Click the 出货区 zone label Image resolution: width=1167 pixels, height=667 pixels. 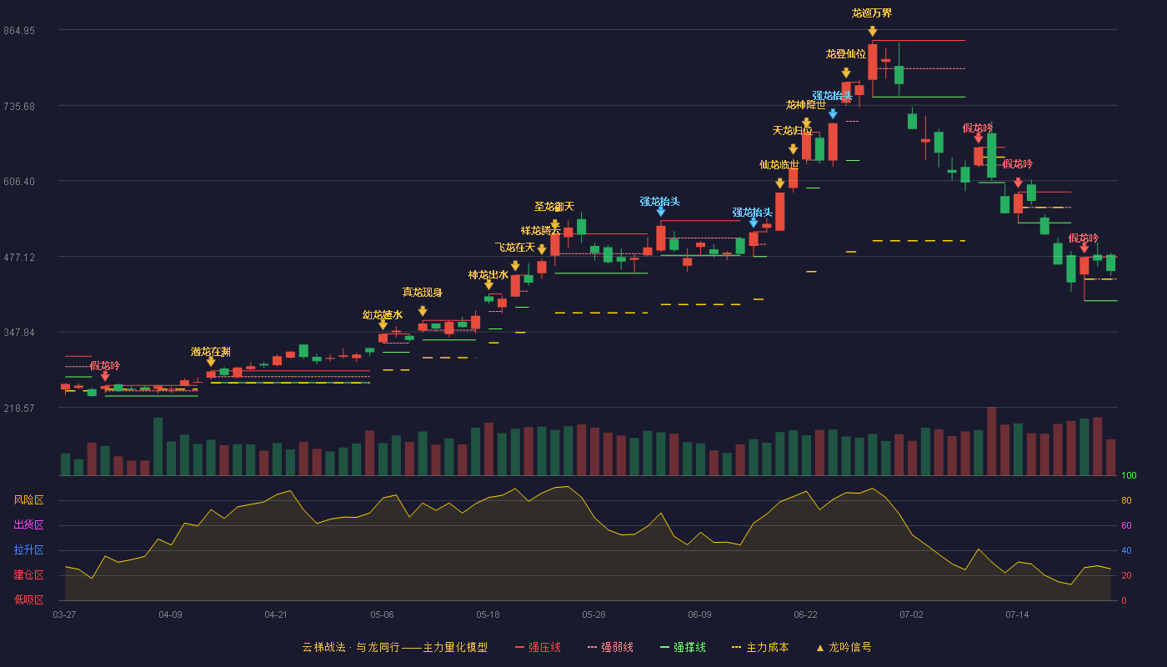pos(28,525)
